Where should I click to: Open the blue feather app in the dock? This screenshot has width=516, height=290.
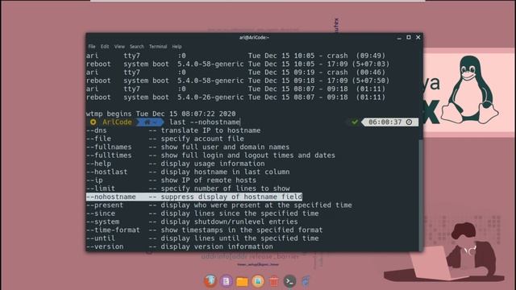coord(306,281)
